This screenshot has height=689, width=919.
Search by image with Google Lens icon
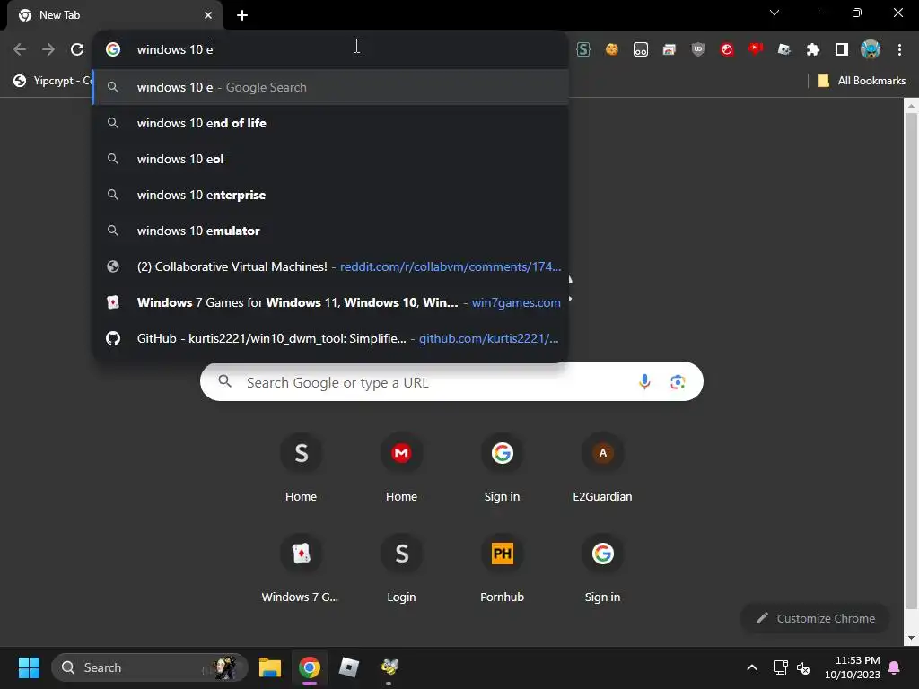click(678, 382)
